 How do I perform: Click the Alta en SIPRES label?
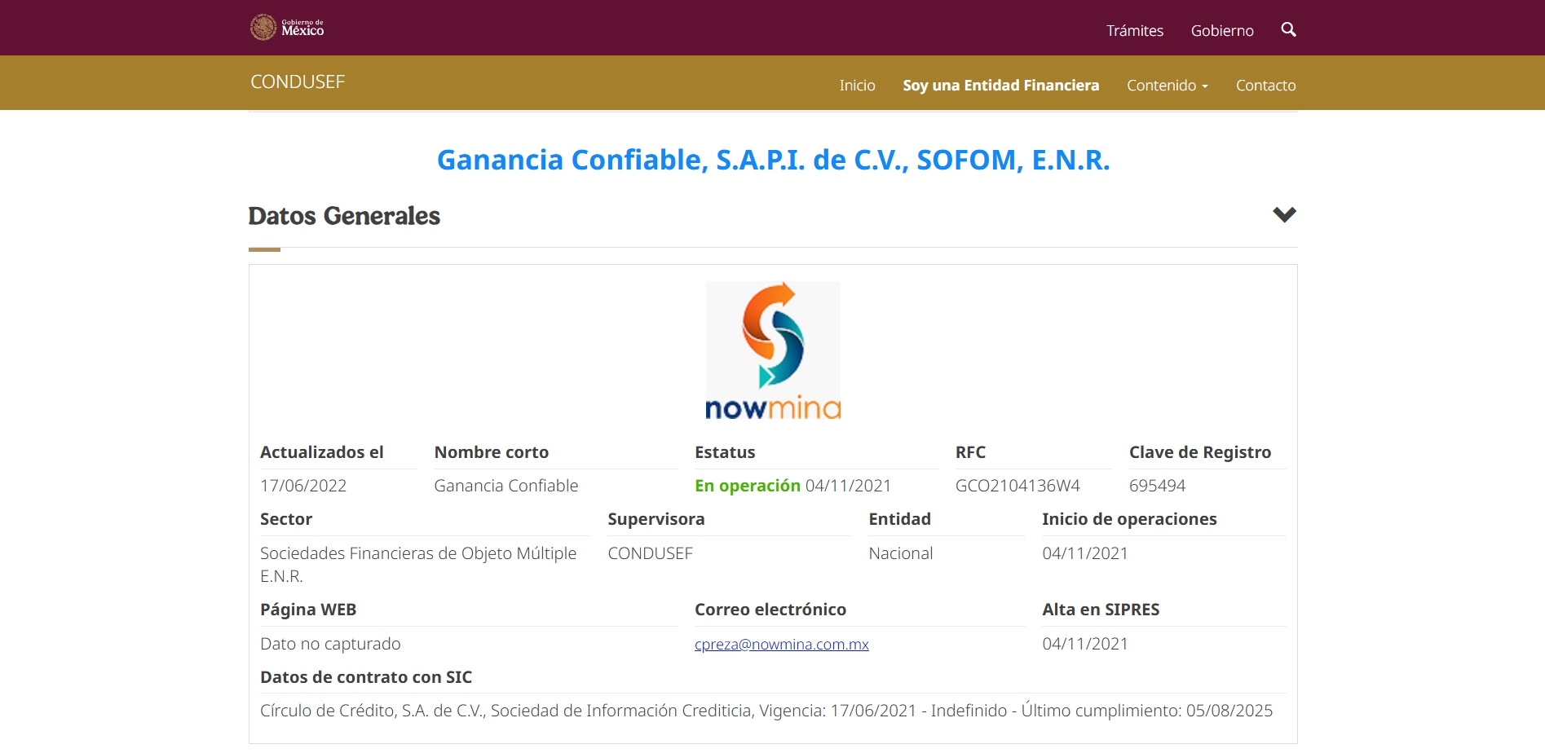(1101, 610)
